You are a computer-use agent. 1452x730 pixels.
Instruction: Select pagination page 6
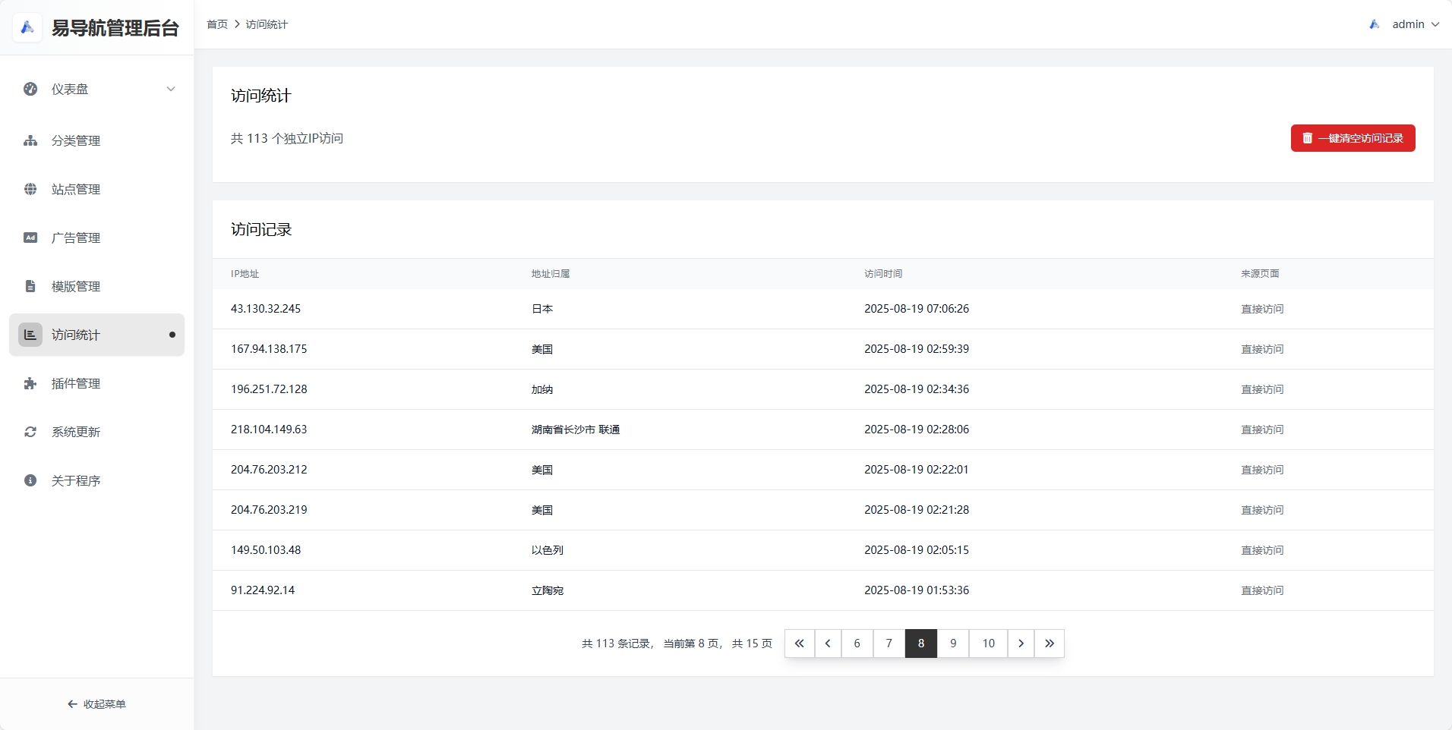(857, 643)
